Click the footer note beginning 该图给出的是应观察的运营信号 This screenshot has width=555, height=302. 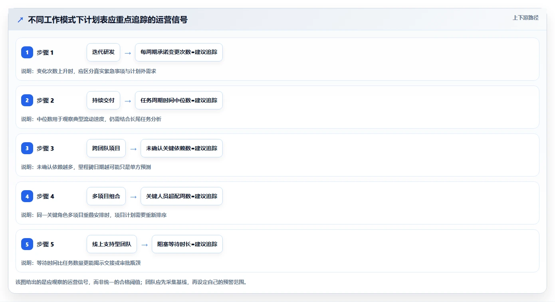point(131,282)
